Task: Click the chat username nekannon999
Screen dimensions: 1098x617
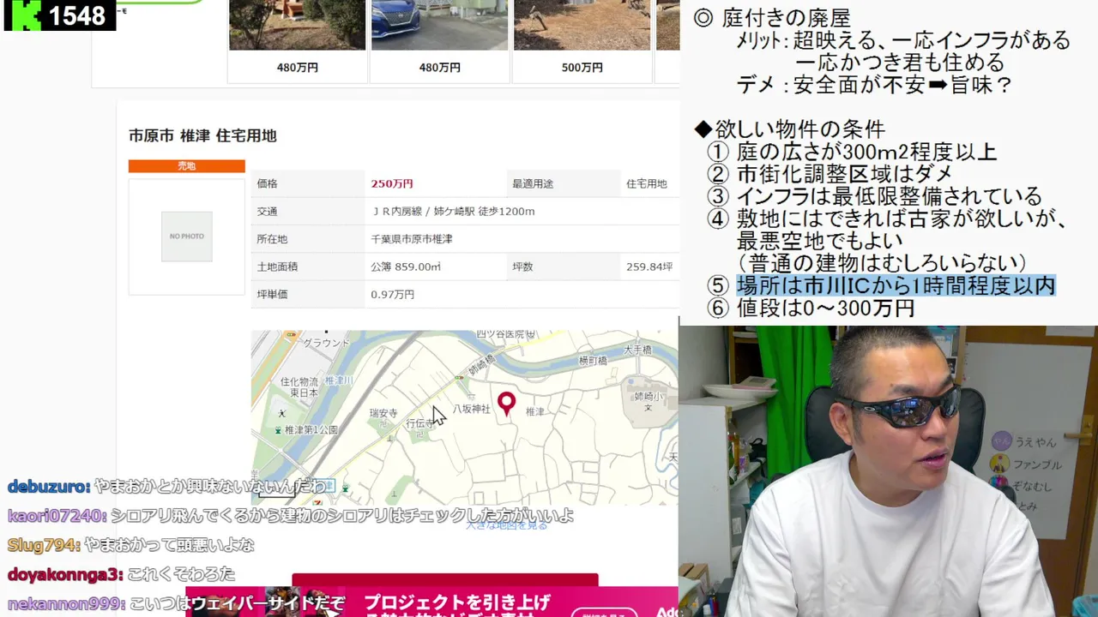Action: pyautogui.click(x=66, y=602)
